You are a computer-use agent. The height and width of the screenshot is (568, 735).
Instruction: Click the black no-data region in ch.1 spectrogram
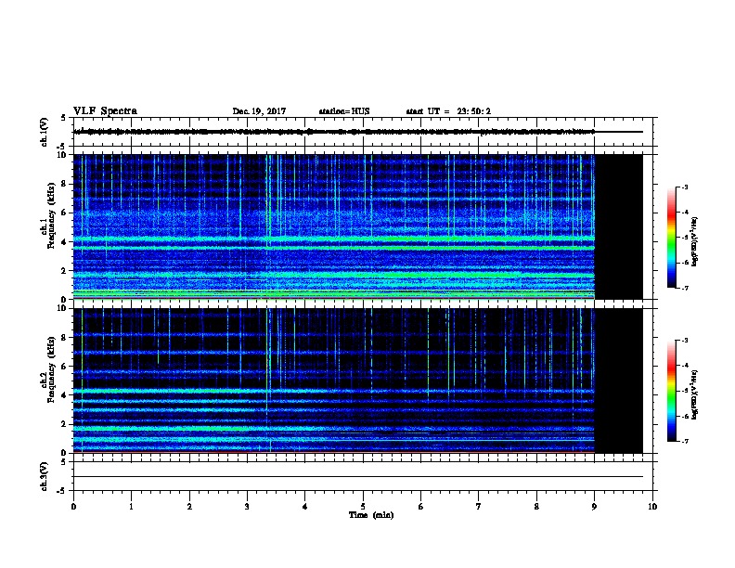coord(619,226)
